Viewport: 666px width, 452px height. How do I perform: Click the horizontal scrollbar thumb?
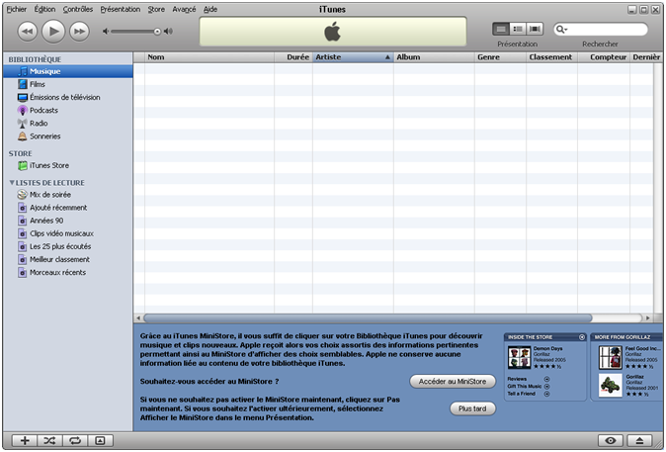(368, 317)
